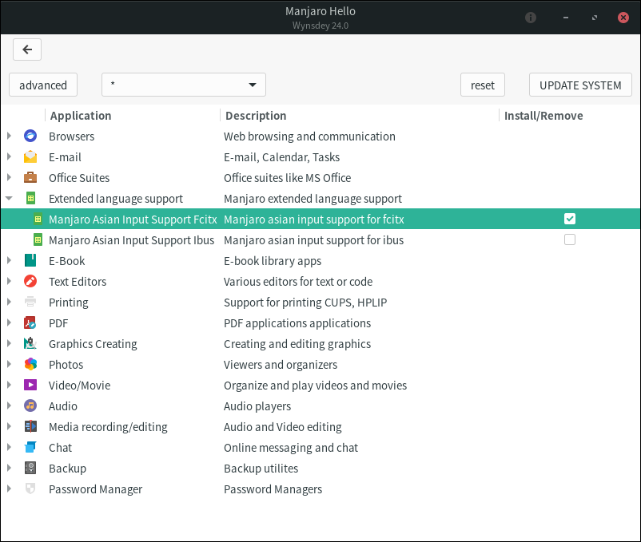
Task: Expand the Office Suites category
Action: click(9, 177)
